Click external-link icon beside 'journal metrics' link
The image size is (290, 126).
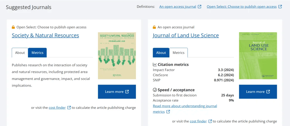point(168,112)
